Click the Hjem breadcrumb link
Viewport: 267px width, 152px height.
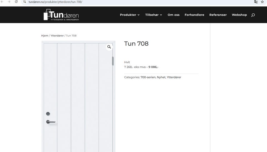pyautogui.click(x=44, y=36)
